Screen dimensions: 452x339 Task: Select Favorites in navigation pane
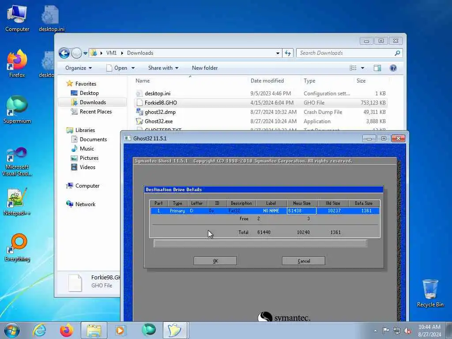click(86, 83)
